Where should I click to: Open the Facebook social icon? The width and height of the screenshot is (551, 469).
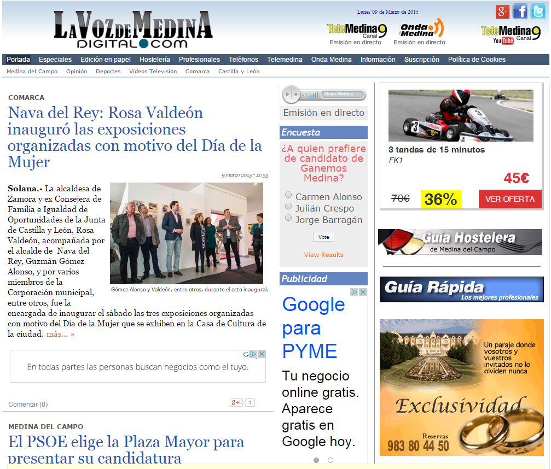click(520, 11)
